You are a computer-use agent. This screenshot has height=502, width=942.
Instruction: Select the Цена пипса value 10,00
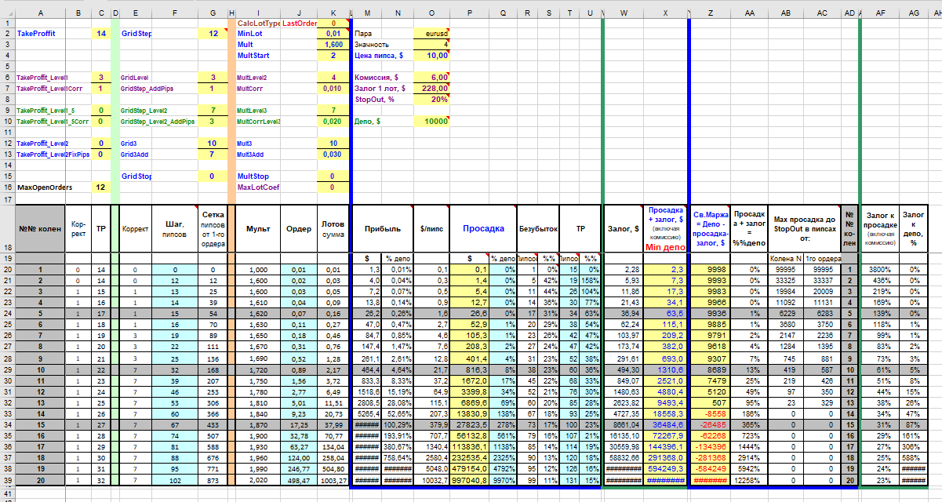(431, 56)
